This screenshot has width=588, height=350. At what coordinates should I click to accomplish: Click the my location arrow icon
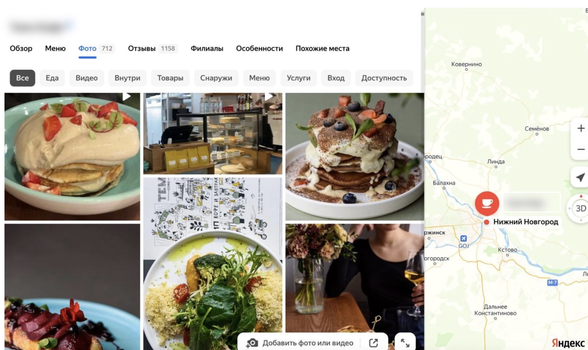coord(580,177)
